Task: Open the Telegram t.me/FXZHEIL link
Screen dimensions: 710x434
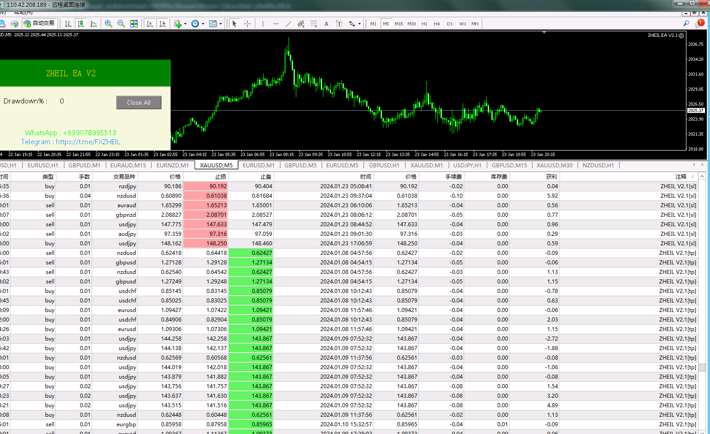Action: (x=88, y=142)
